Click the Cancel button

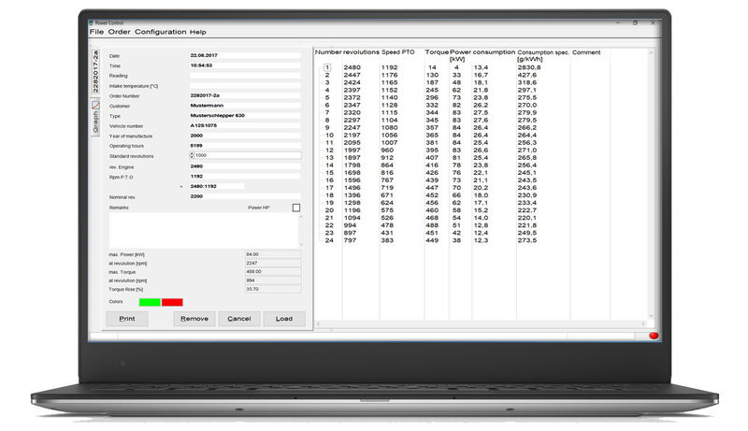(x=238, y=319)
